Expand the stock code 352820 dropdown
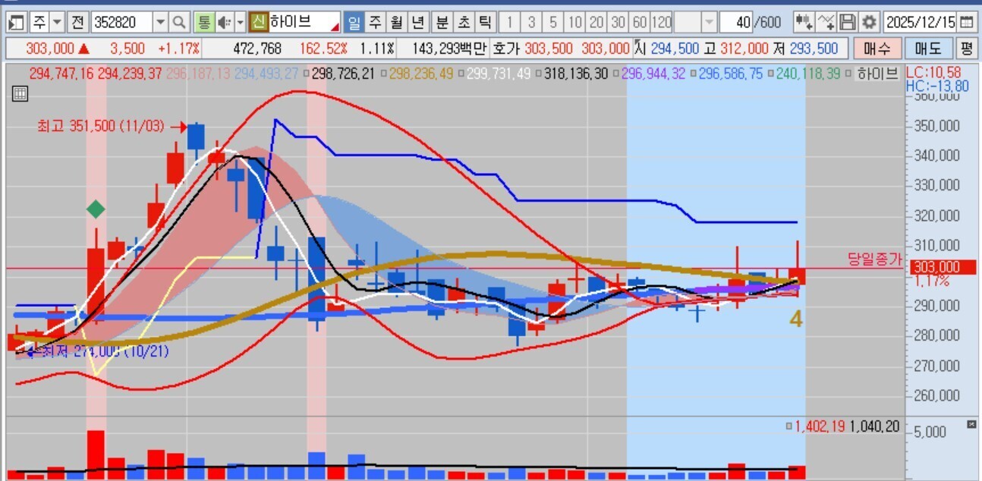 (x=160, y=22)
